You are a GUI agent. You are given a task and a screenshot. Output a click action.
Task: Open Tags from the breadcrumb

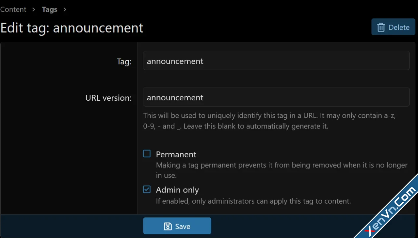[50, 9]
